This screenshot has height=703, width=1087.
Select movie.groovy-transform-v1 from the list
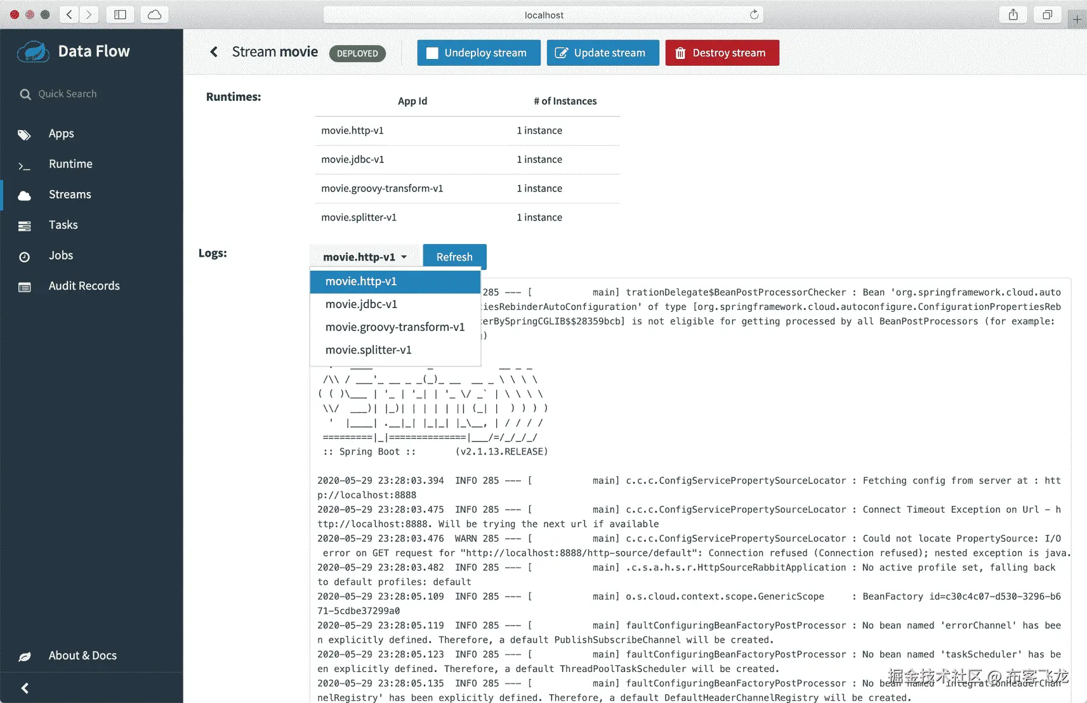click(395, 326)
